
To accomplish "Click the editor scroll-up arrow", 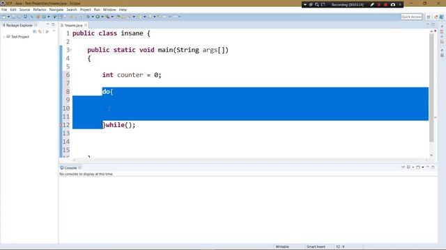I will (x=431, y=31).
